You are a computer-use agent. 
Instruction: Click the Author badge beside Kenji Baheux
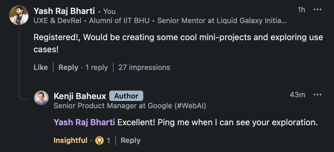pos(126,96)
